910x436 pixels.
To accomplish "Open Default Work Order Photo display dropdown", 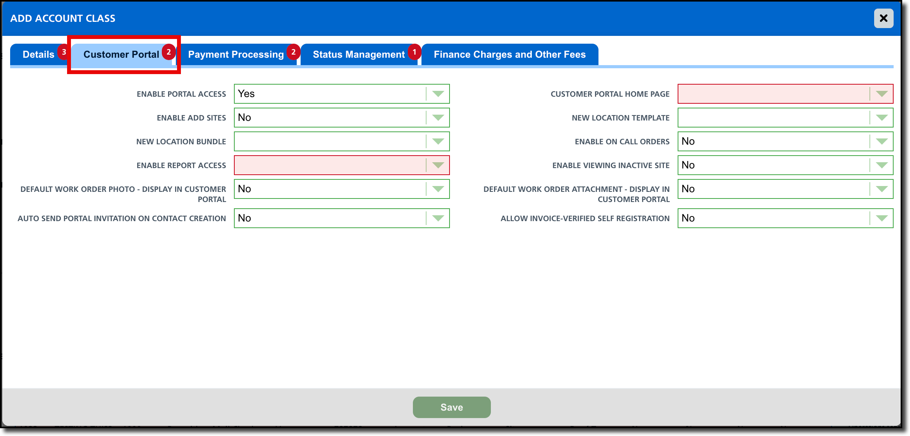I will click(438, 189).
